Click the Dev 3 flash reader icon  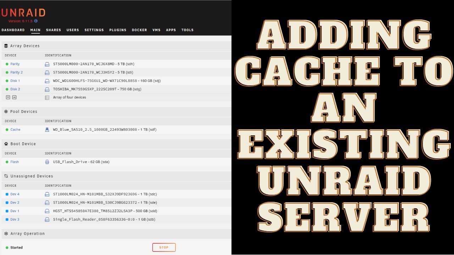pyautogui.click(x=47, y=220)
